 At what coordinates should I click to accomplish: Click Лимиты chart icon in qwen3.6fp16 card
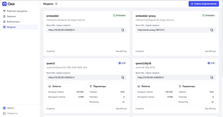[x=139, y=86]
